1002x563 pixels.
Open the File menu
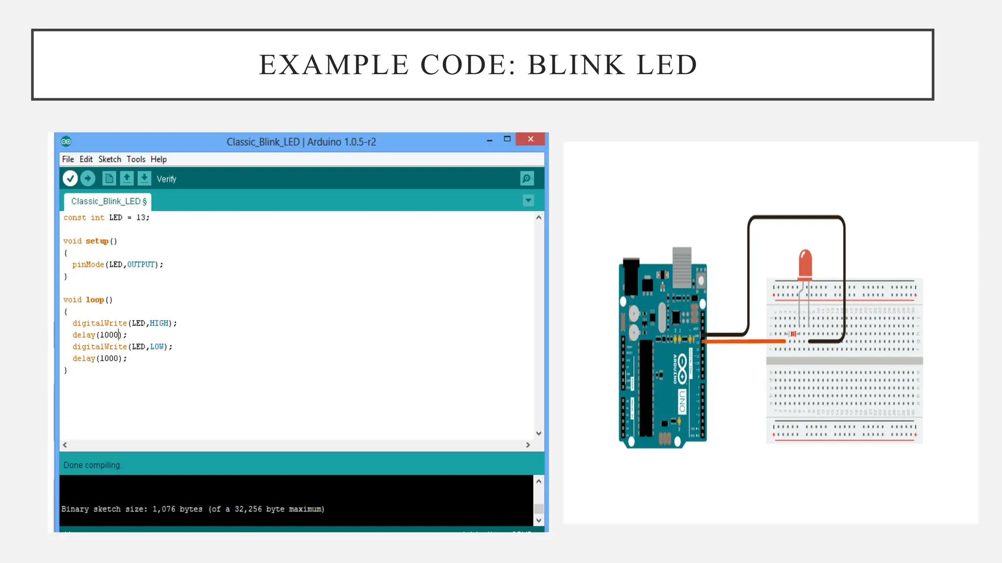[68, 159]
